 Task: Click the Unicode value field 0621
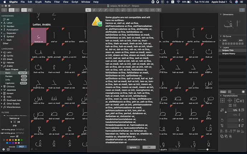[21, 146]
